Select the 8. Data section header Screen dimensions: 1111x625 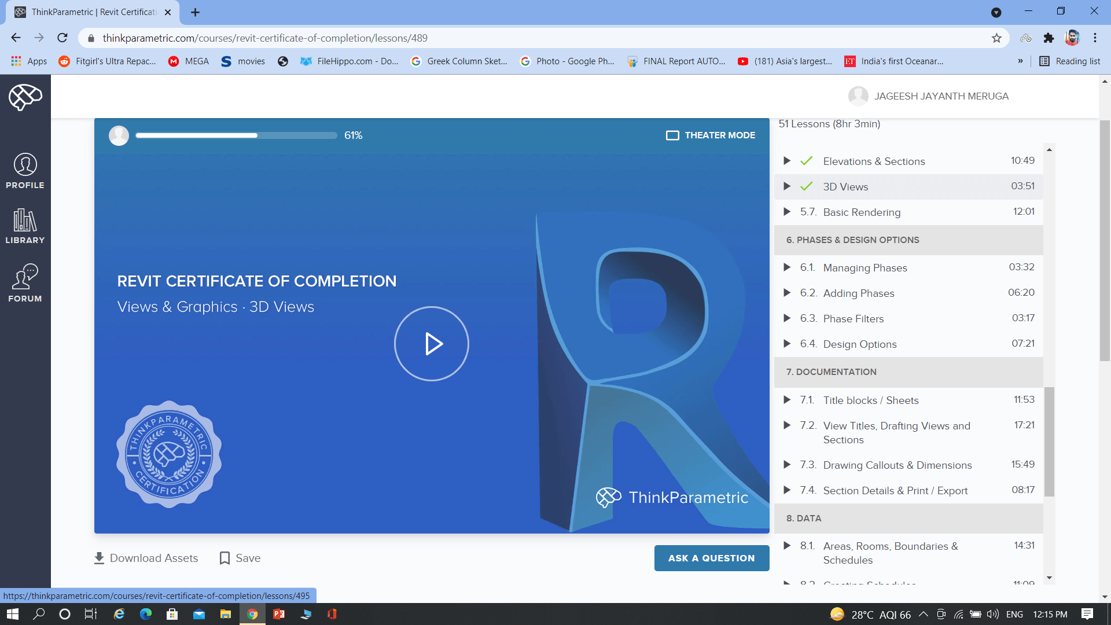908,519
